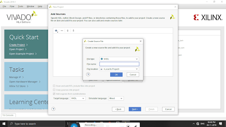Click the pen tool on recording bar
226x127 pixels.
[135, 126]
